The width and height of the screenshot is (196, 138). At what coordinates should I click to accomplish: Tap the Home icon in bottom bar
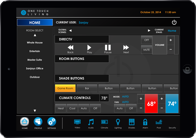[x=24, y=122]
